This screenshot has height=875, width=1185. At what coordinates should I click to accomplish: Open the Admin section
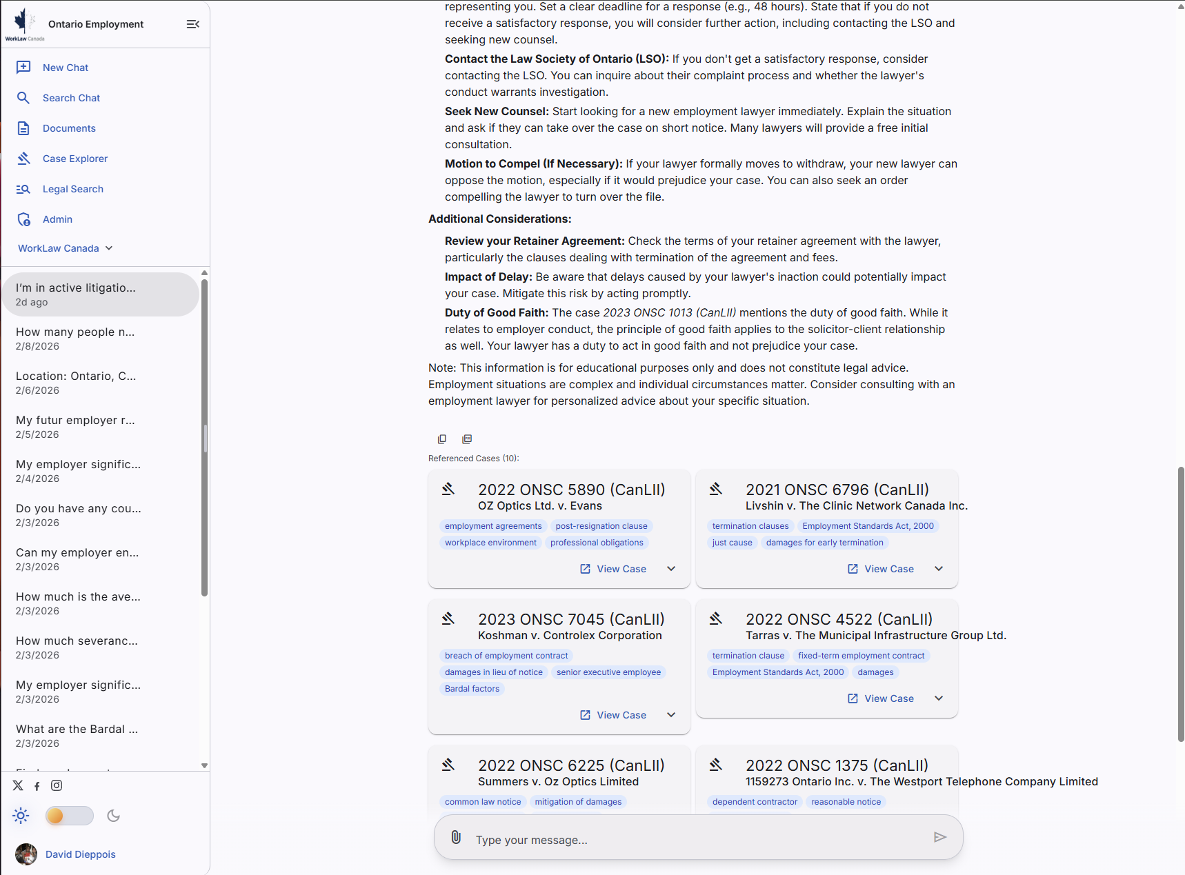57,219
